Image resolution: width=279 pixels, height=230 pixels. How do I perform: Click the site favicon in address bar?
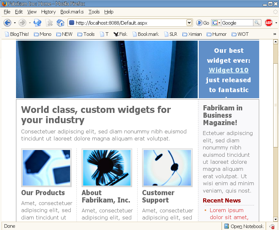(x=72, y=23)
